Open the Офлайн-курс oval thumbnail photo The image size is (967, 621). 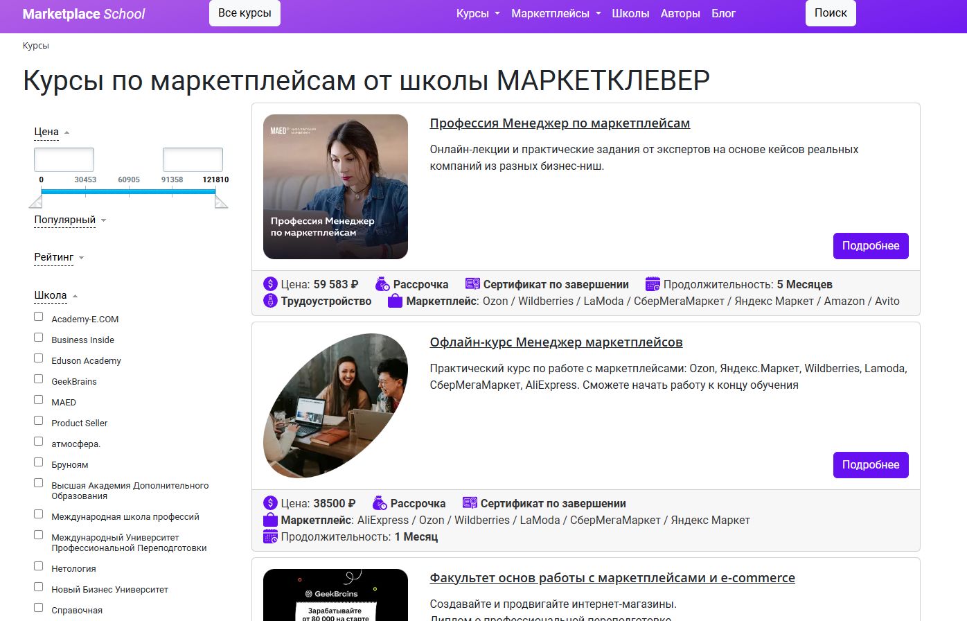[335, 406]
